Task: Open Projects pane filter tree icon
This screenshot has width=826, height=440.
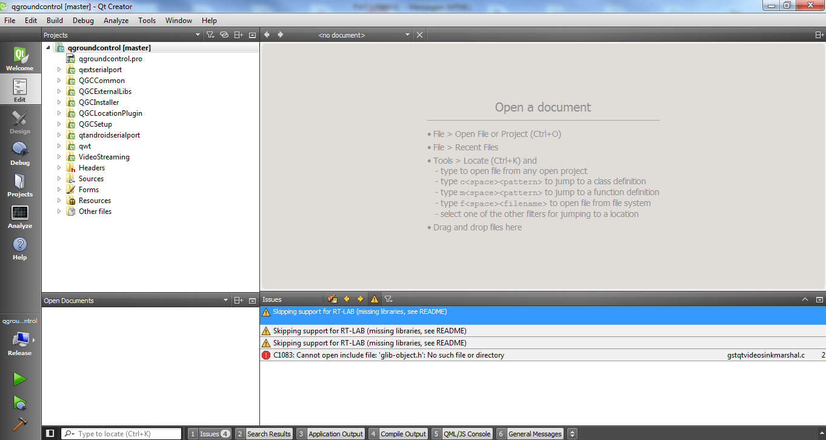Action: [x=210, y=35]
